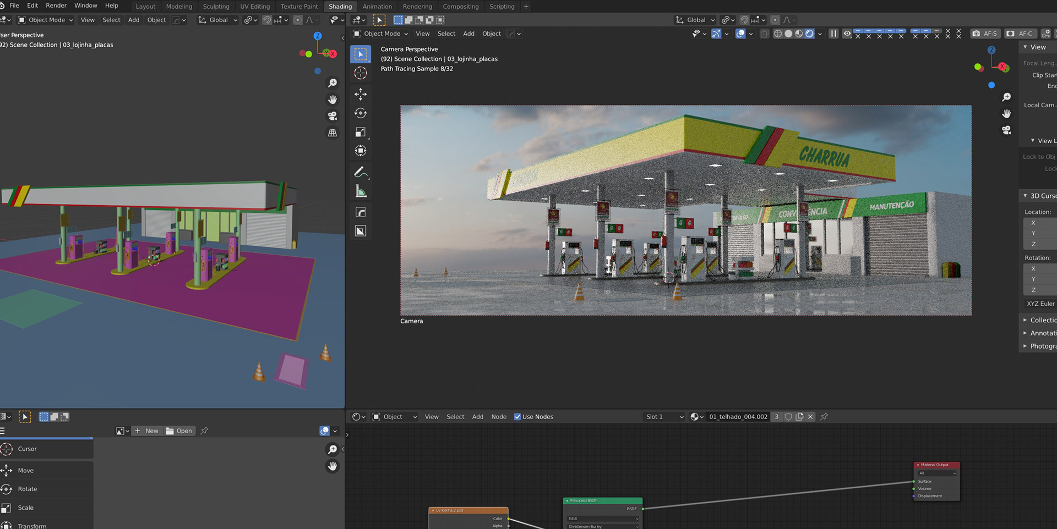Switch to the Compositing workspace tab
Viewport: 1057px width, 529px height.
[461, 7]
